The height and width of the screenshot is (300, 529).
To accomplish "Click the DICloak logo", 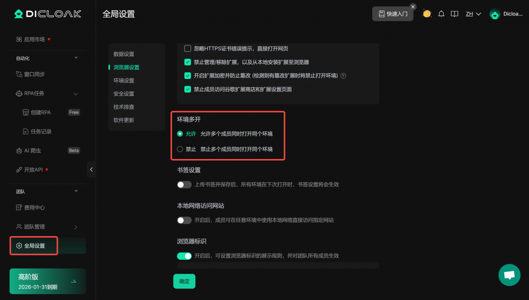I will click(x=48, y=14).
